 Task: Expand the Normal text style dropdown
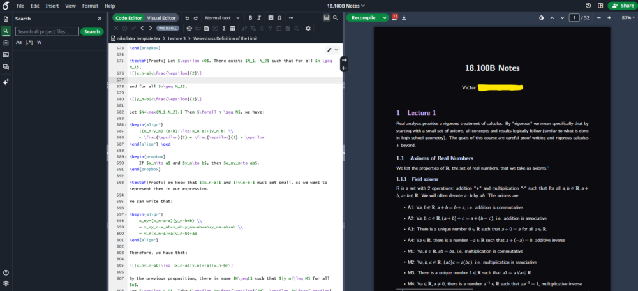click(x=221, y=18)
